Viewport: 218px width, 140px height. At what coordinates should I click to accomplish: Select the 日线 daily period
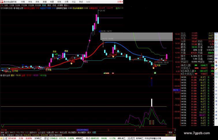click(x=44, y=5)
